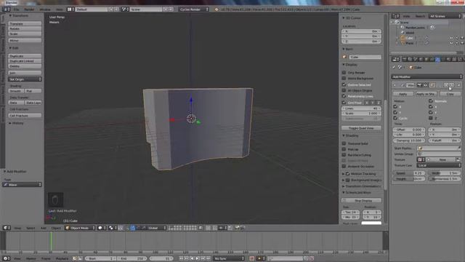Click the screen layout browse icon
Image resolution: width=465 pixels, height=262 pixels.
(70, 9)
